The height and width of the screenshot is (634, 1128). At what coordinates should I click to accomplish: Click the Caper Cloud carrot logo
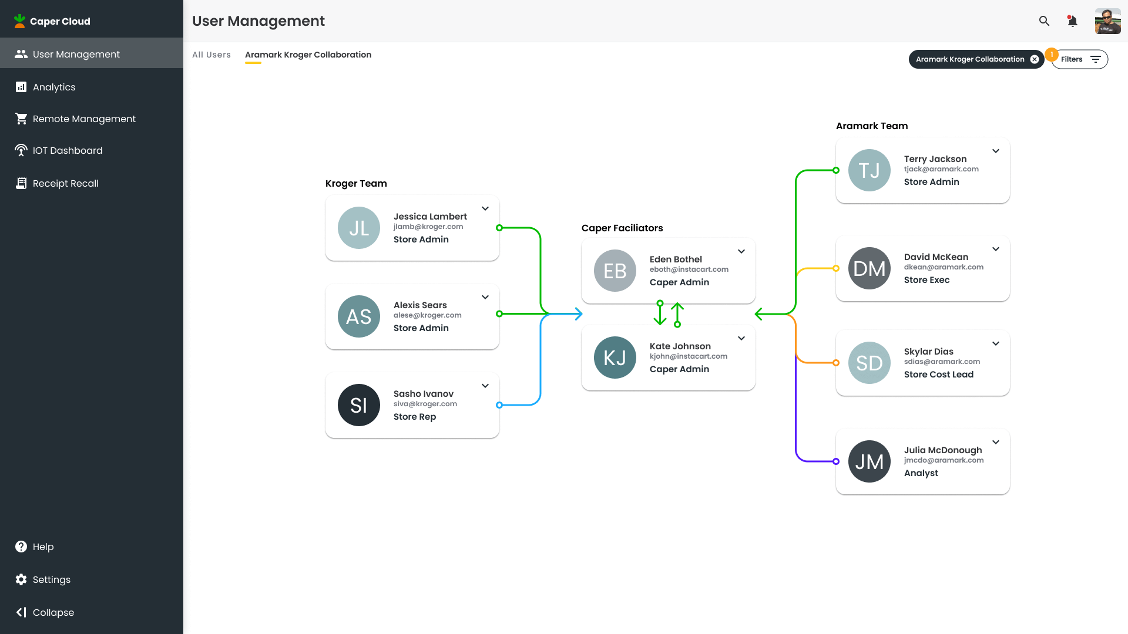tap(20, 21)
